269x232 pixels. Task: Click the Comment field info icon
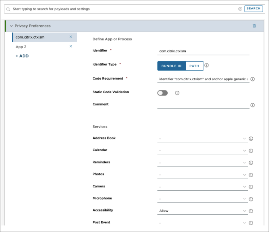point(252,105)
